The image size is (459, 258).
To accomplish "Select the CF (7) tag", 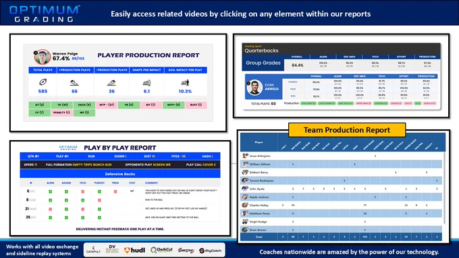I will (x=40, y=112).
